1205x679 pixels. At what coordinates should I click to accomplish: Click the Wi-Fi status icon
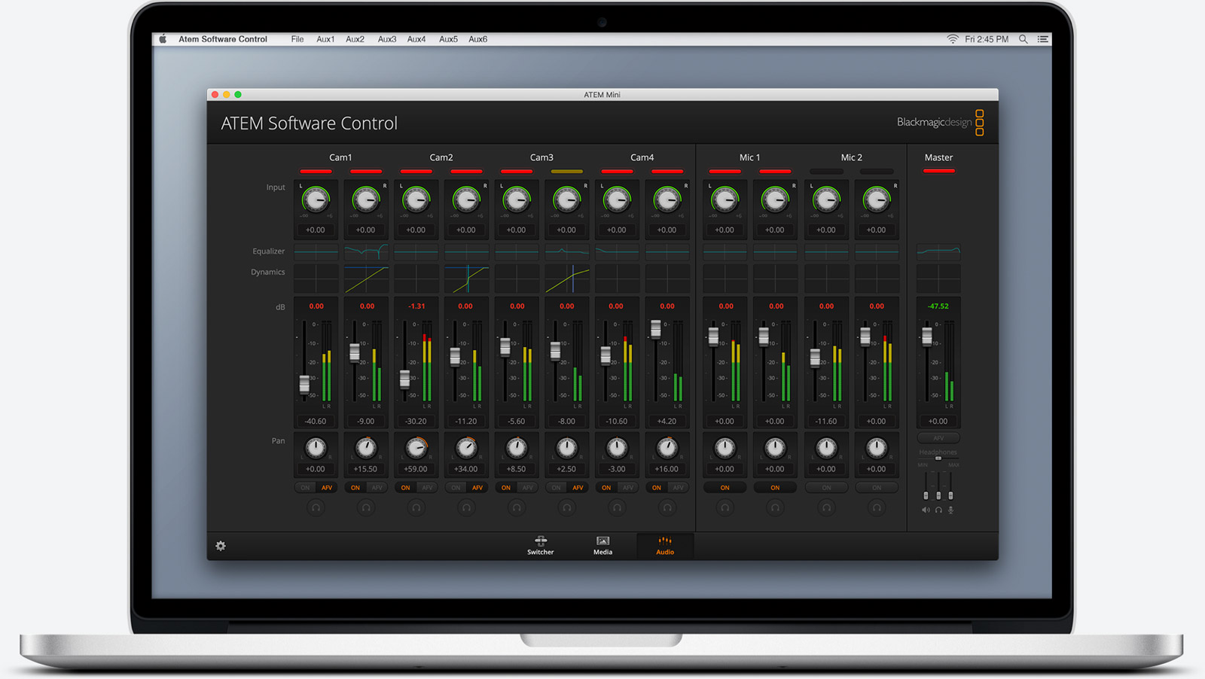point(953,39)
